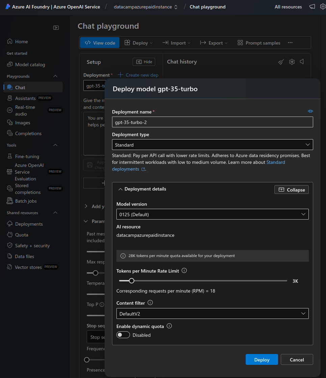
Task: Click the Deployments cloud icon
Action: (10, 224)
